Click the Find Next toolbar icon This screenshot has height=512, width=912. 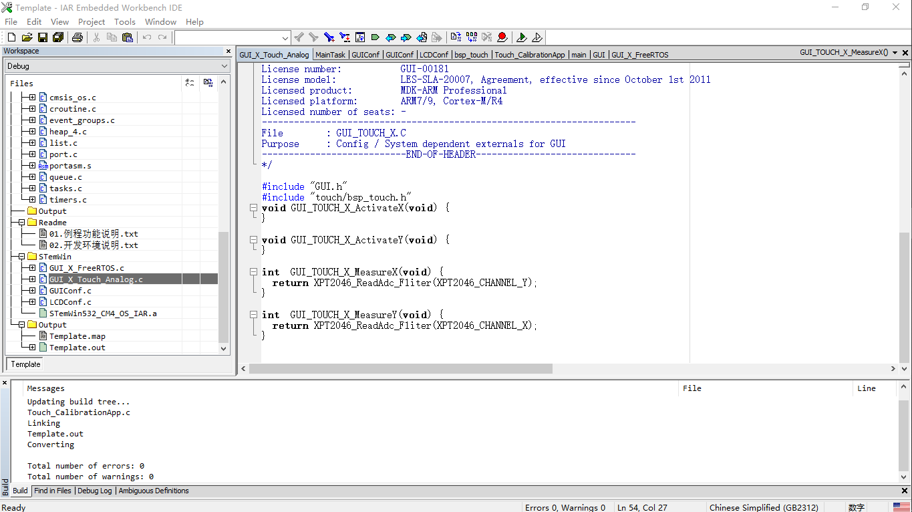point(313,37)
